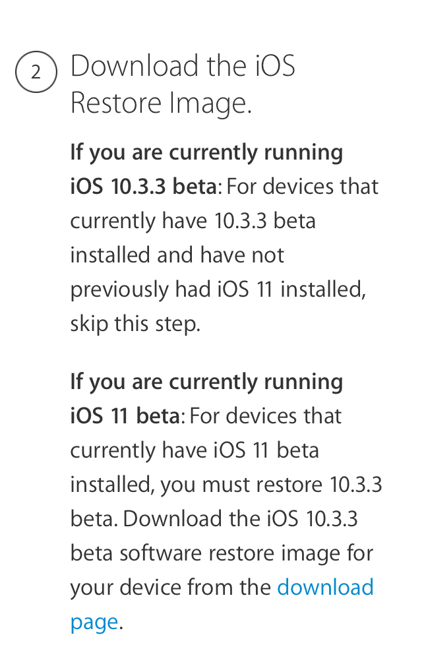Image resolution: width=422 pixels, height=666 pixels.
Task: Click bold "iOS 11 beta" label
Action: click(x=125, y=416)
